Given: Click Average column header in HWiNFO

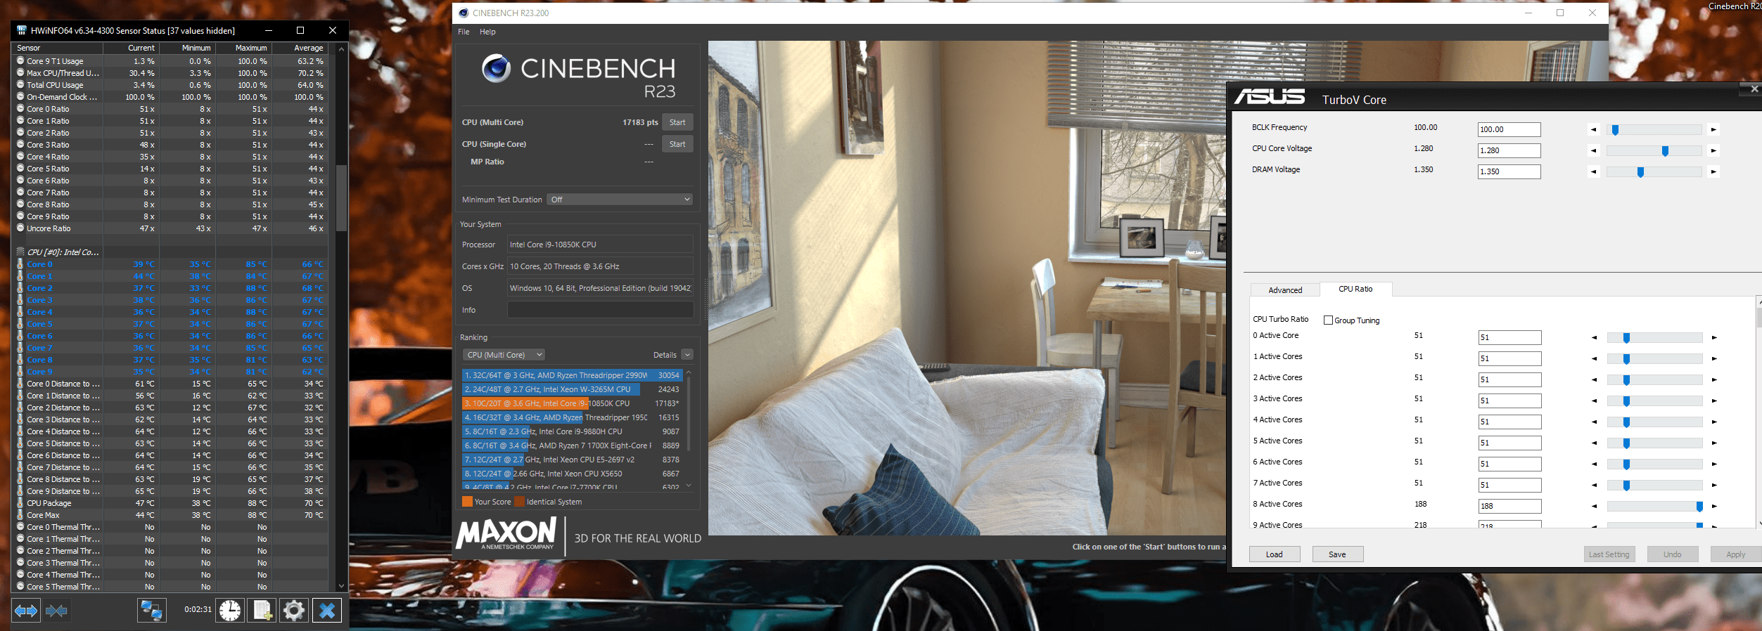Looking at the screenshot, I should point(300,48).
